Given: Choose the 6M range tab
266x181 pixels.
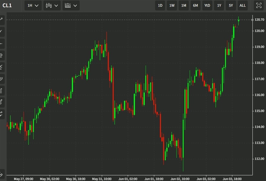Looking at the screenshot, I should click(195, 5).
